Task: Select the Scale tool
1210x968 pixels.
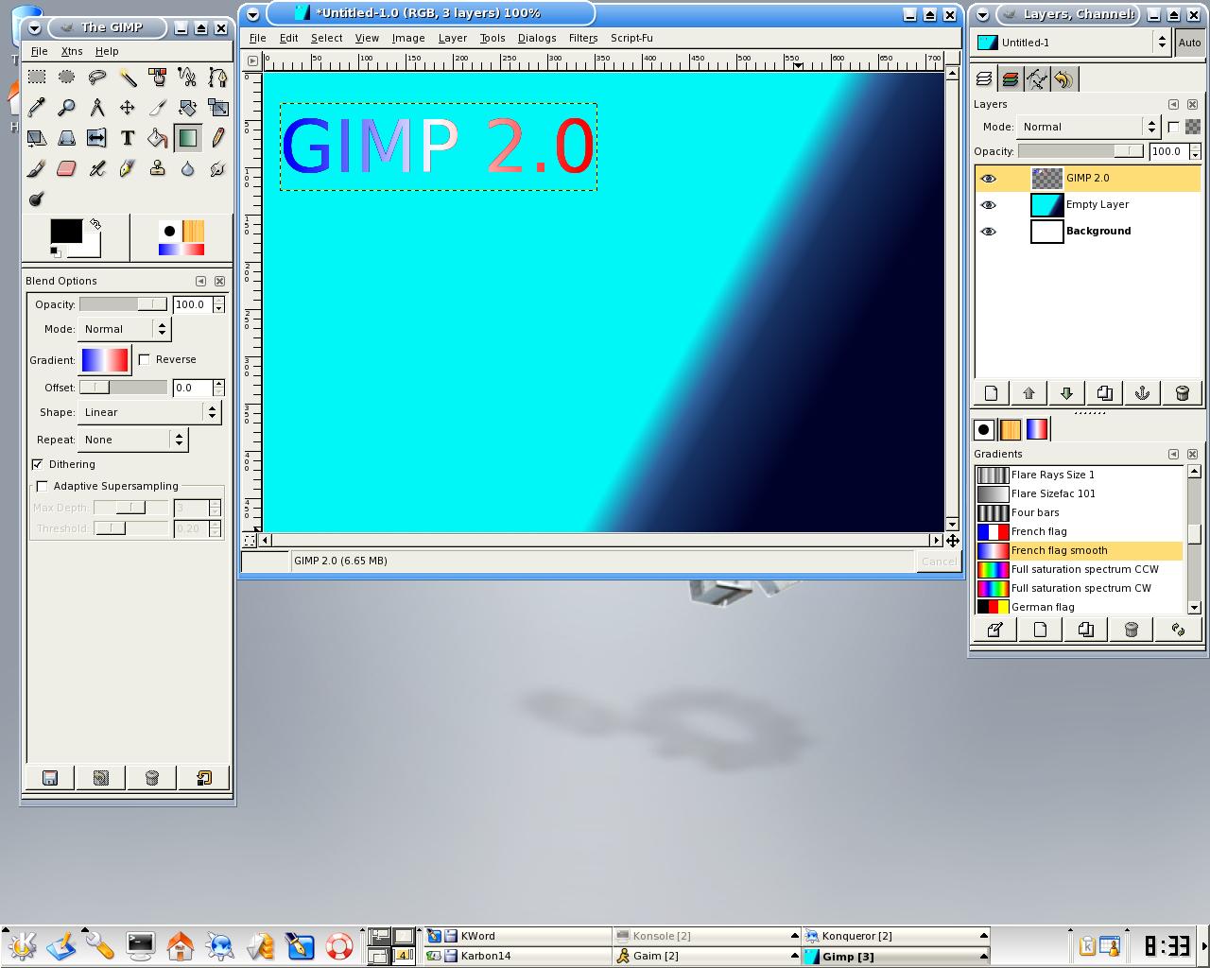Action: pyautogui.click(x=218, y=107)
